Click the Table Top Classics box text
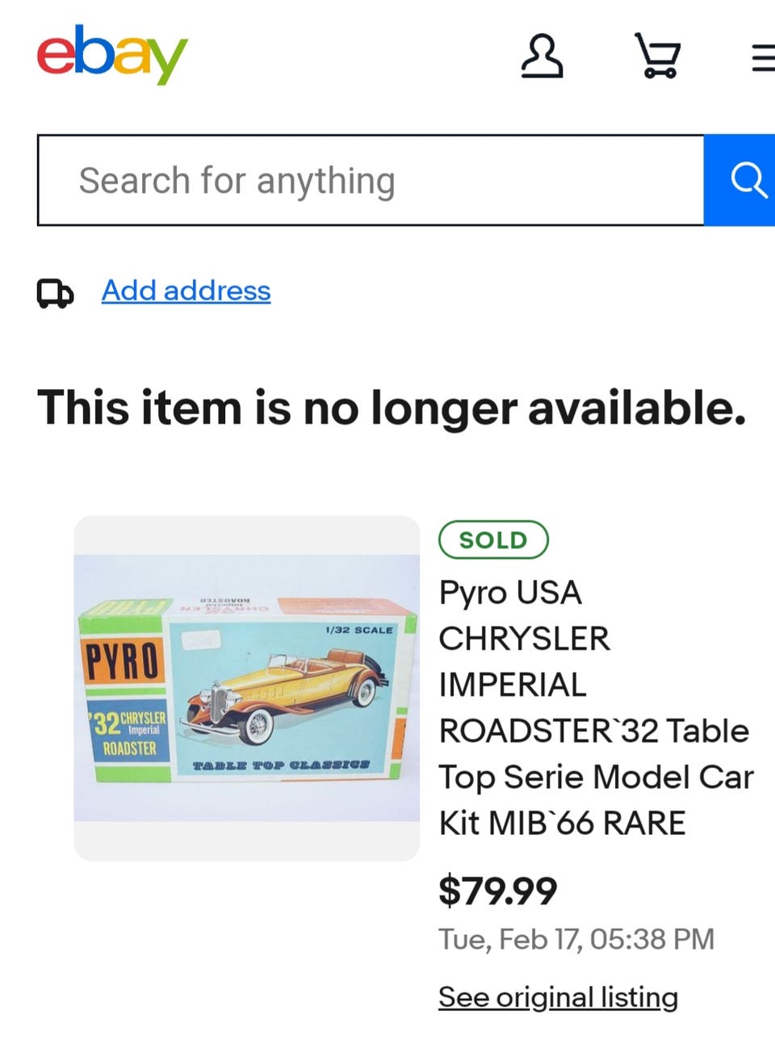The height and width of the screenshot is (1061, 775). point(280,764)
